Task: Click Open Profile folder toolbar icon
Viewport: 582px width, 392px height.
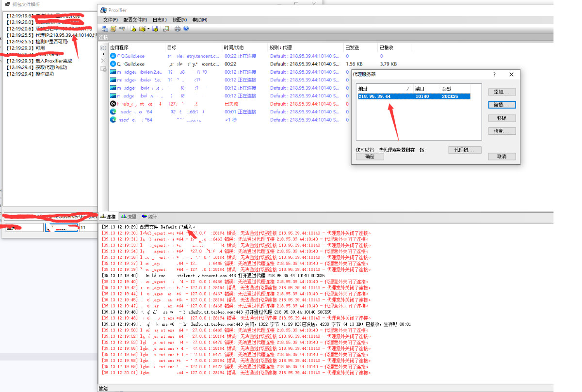Action: click(x=142, y=29)
